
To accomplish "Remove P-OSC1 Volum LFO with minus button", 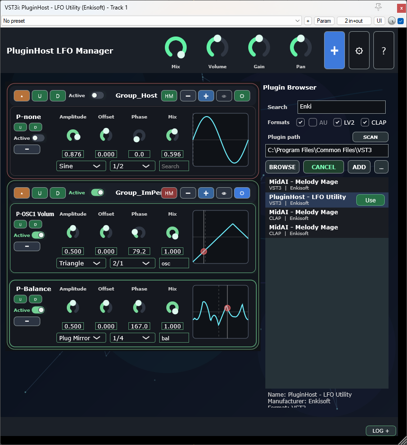I will 27,246.
